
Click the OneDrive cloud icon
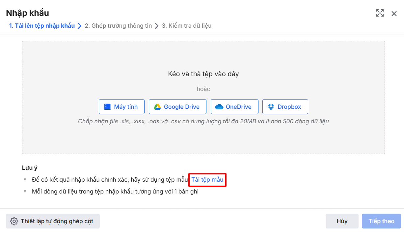point(219,107)
